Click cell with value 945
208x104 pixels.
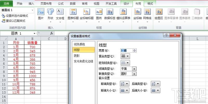click(x=32, y=72)
